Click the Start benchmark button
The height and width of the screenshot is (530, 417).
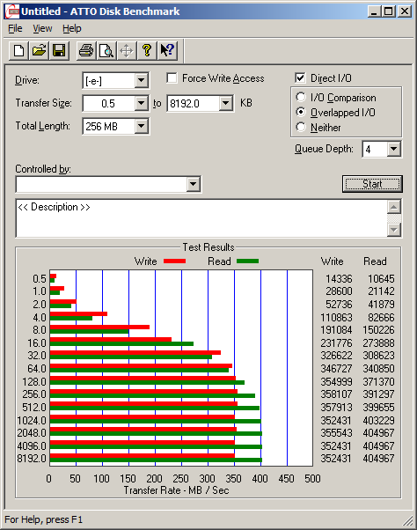point(372,184)
